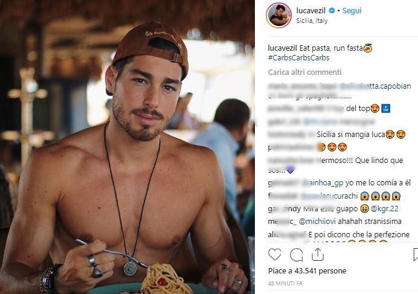Open the ainhoa_gp mention in the comments
Viewport: 418px width, 294px height.
323,183
